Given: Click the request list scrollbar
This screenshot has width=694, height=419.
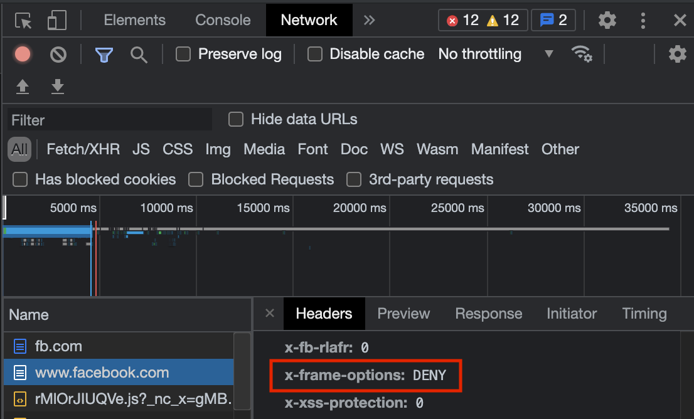Looking at the screenshot, I should pyautogui.click(x=242, y=371).
